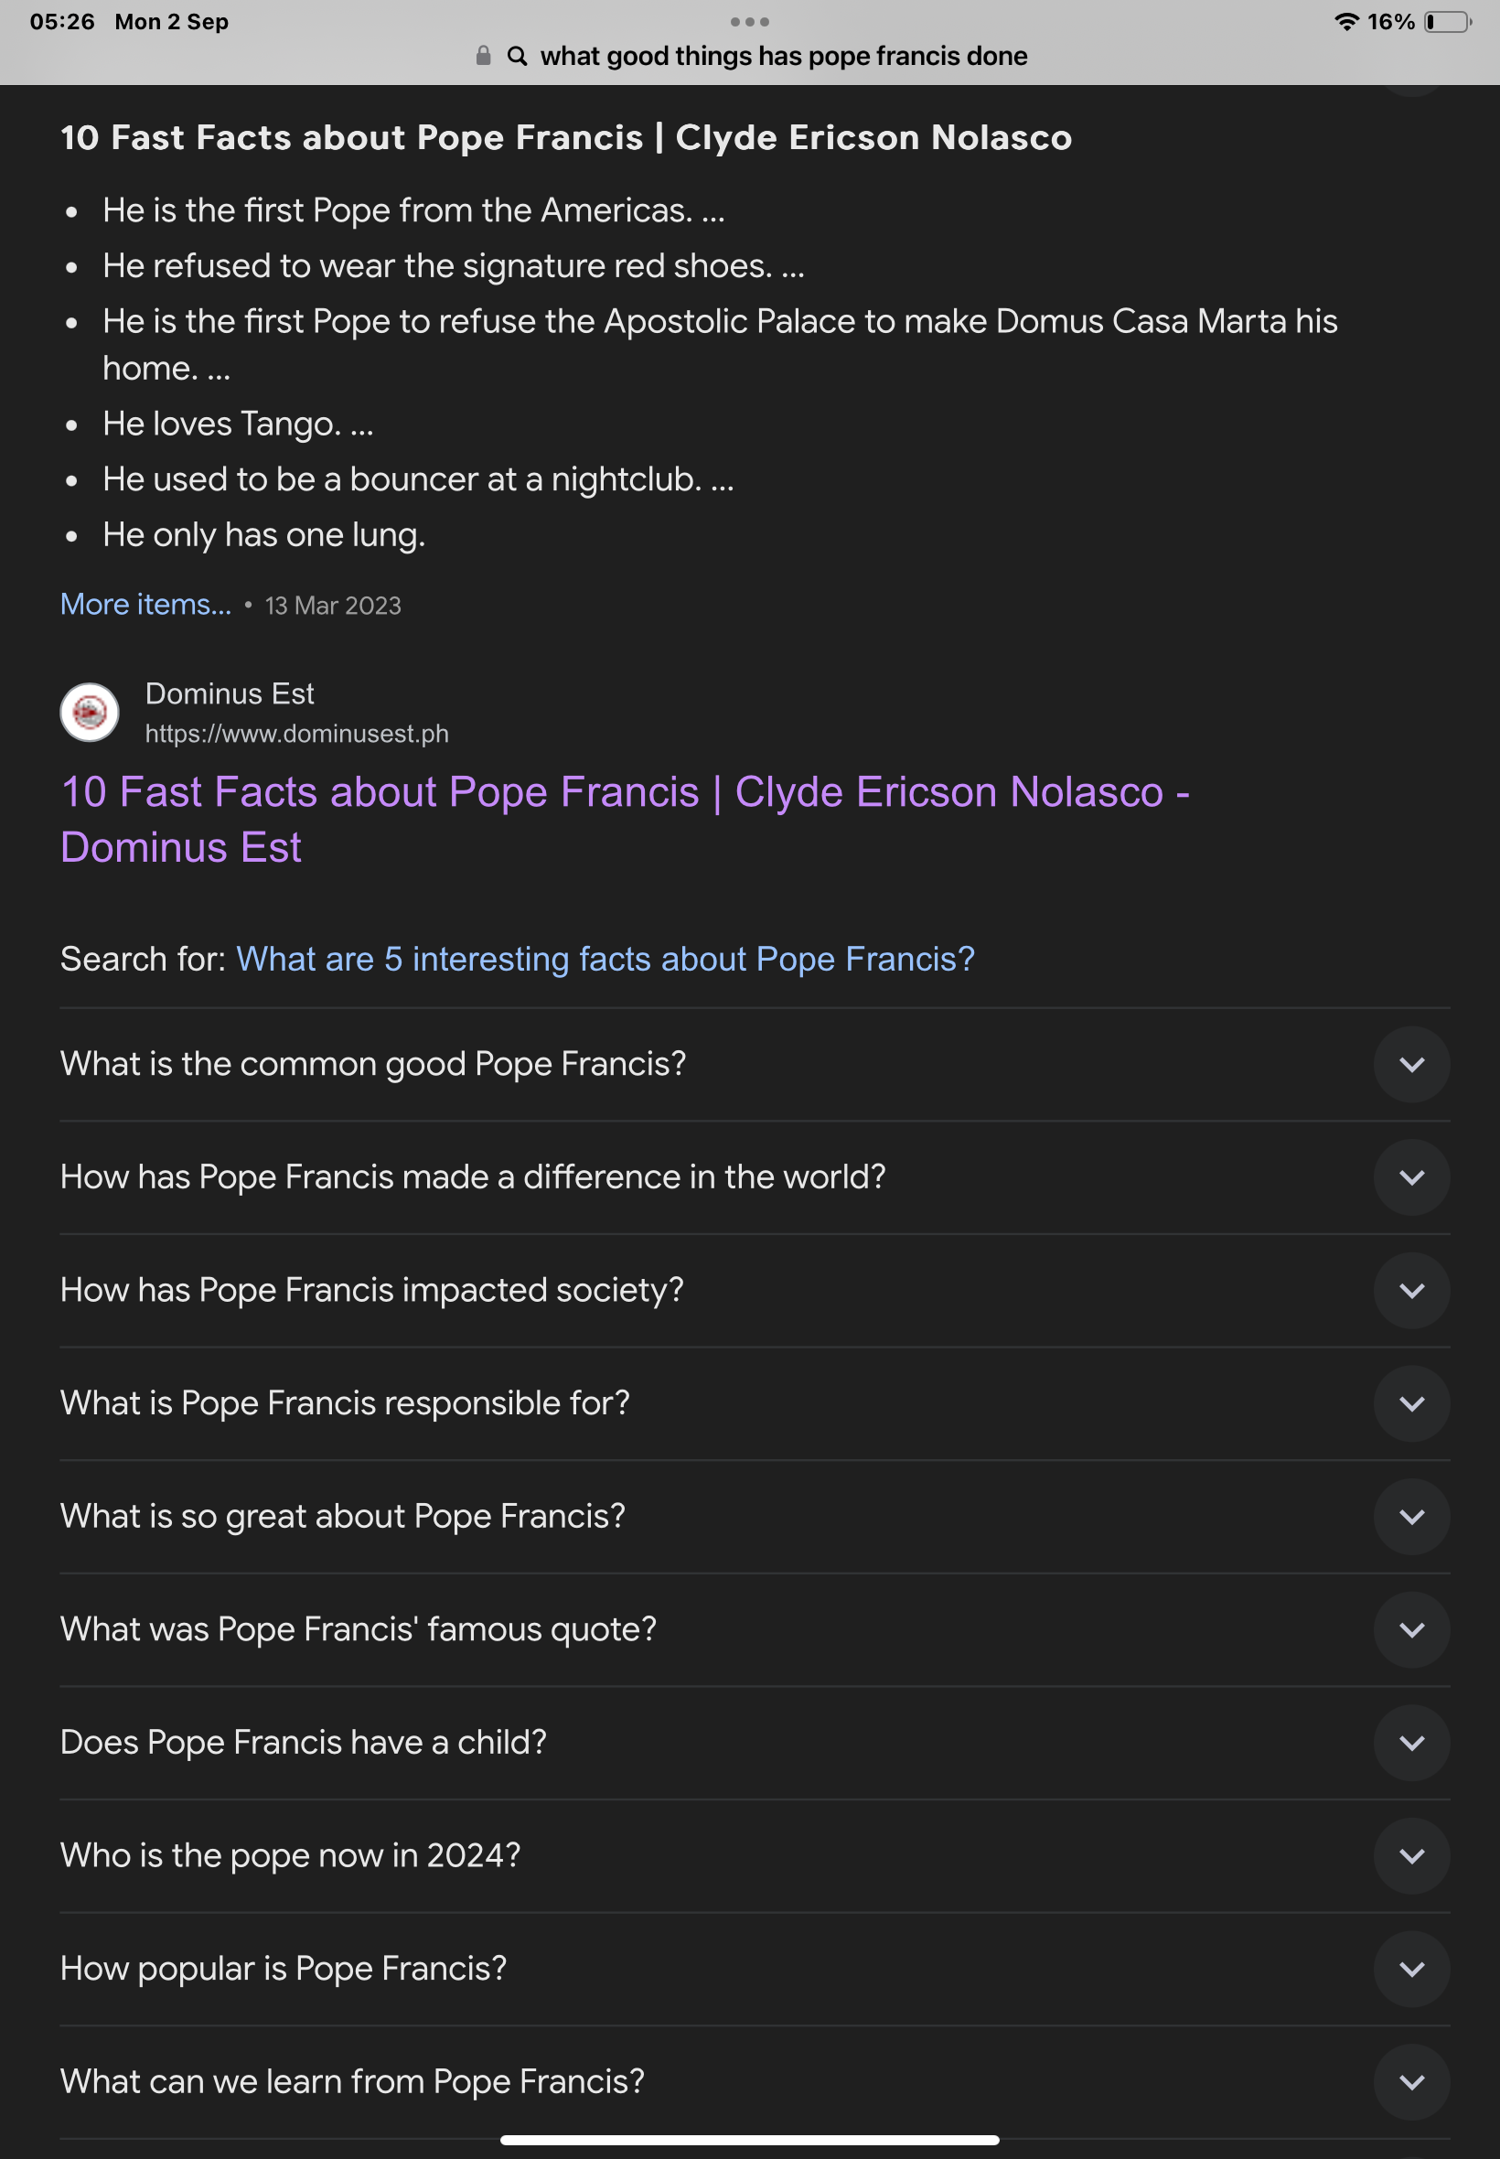The height and width of the screenshot is (2159, 1500).
Task: Tap the battery indicator icon
Action: 1448,22
